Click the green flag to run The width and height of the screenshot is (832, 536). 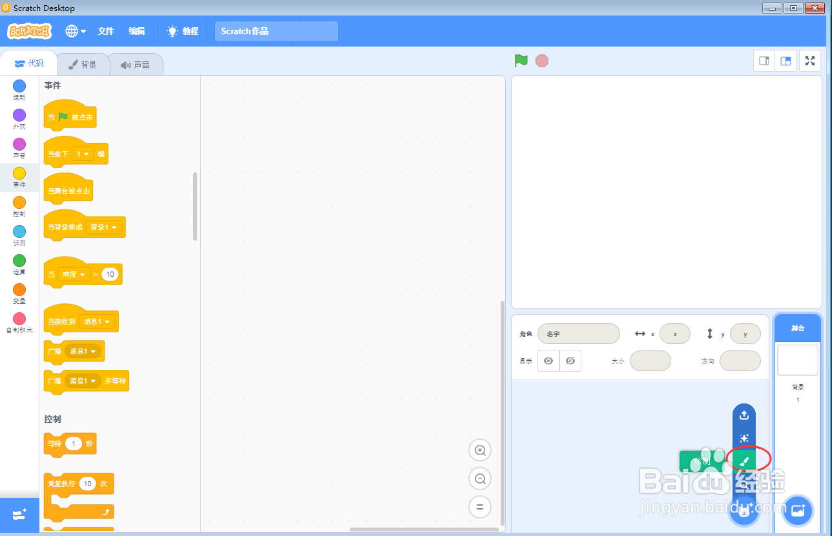[521, 61]
